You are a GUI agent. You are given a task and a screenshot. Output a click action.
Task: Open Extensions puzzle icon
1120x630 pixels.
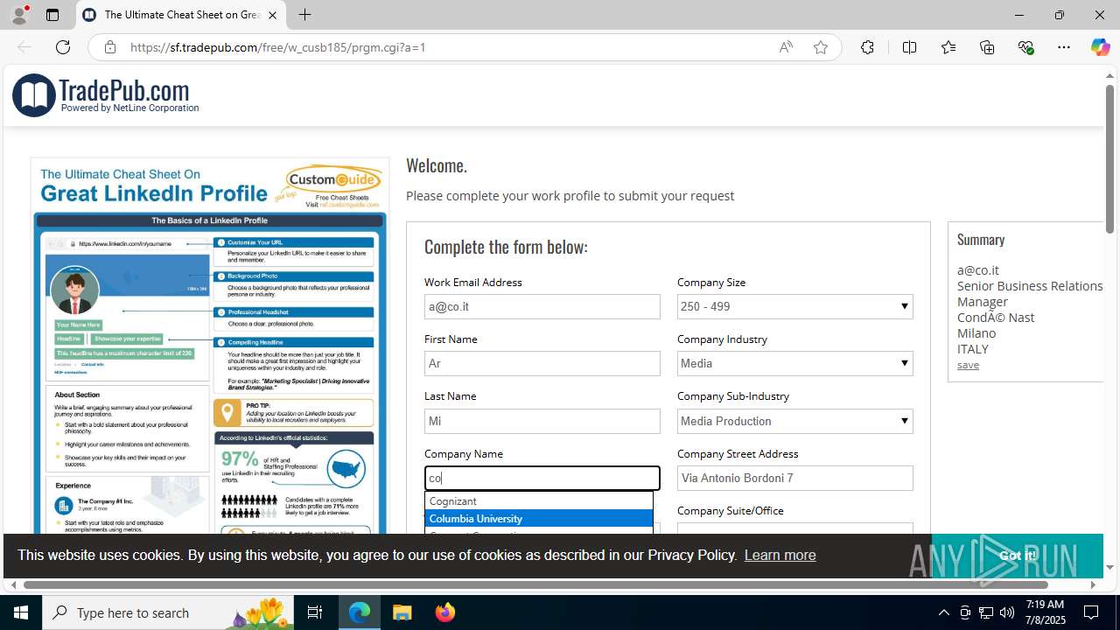(x=867, y=47)
